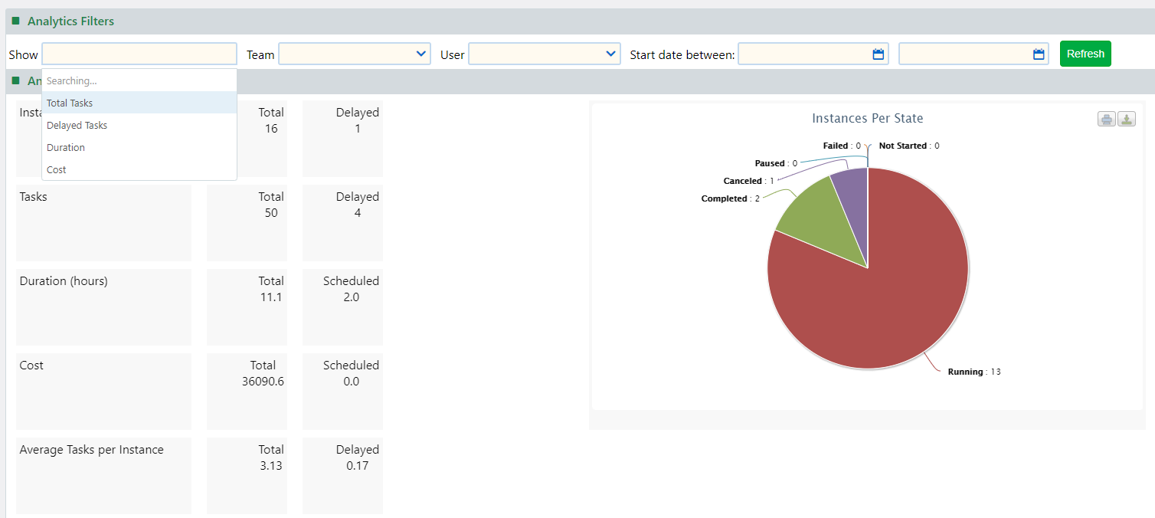Viewport: 1155px width, 518px height.
Task: Open the first start date calendar picker
Action: coord(879,54)
